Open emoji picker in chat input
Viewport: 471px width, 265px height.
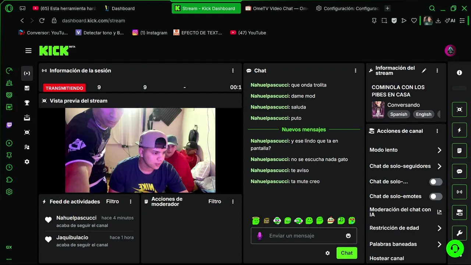click(348, 236)
